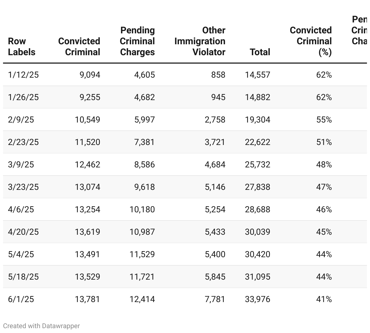Select the 33,976 total value
The image size is (370, 333).
point(257,299)
